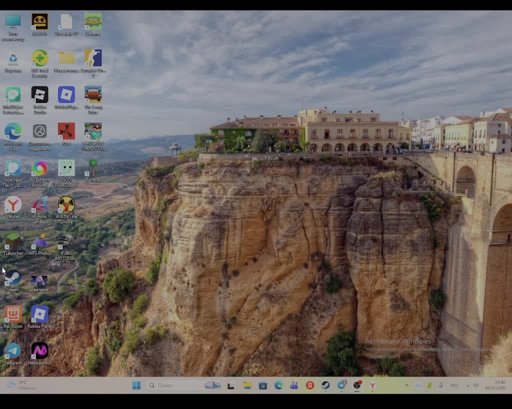Open the Windows Start menu
The height and width of the screenshot is (409, 512).
[136, 385]
